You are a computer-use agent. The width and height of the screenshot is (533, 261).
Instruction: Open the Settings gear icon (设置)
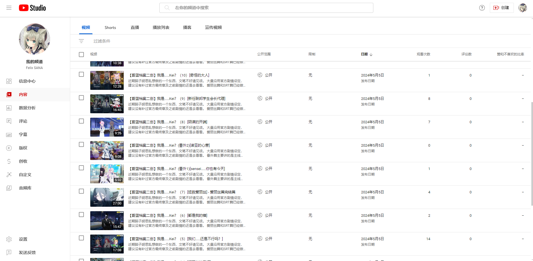click(9, 239)
